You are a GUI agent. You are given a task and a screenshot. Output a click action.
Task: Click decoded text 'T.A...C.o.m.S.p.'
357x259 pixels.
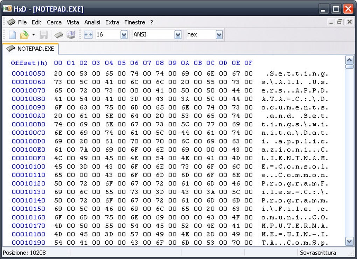[295, 243]
